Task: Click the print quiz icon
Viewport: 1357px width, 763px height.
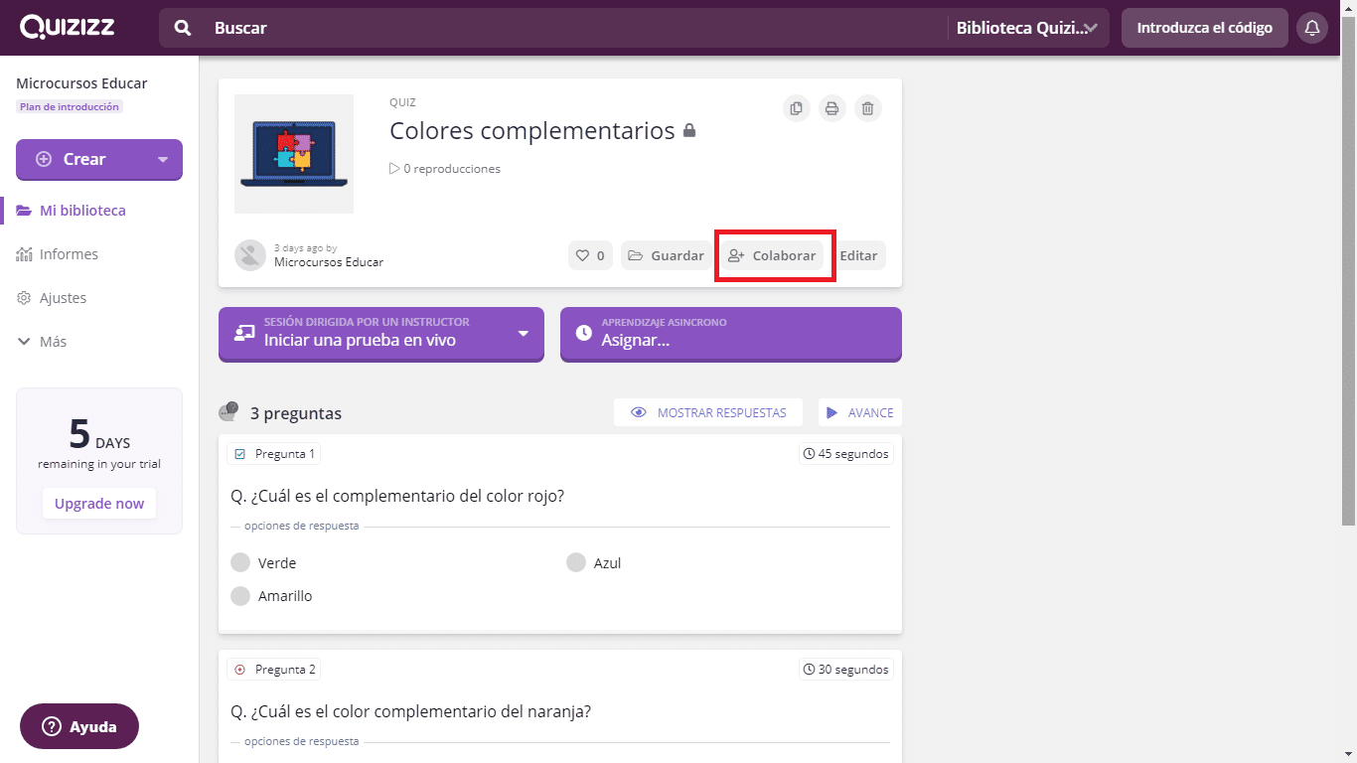Action: pos(832,108)
